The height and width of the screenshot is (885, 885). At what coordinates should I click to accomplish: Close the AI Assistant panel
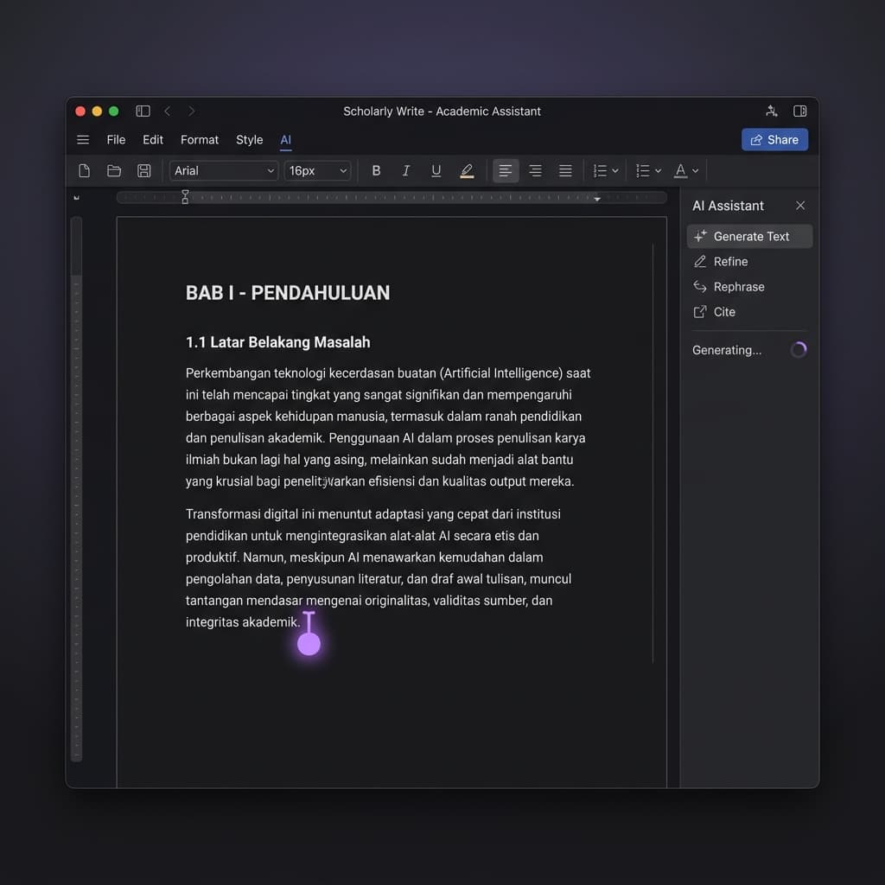click(800, 206)
